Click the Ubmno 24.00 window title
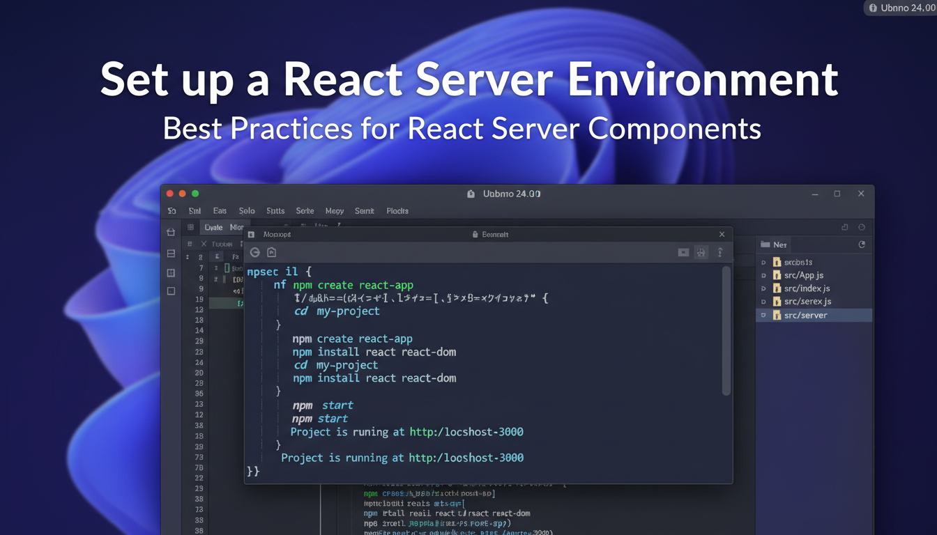The image size is (937, 535). coord(512,194)
